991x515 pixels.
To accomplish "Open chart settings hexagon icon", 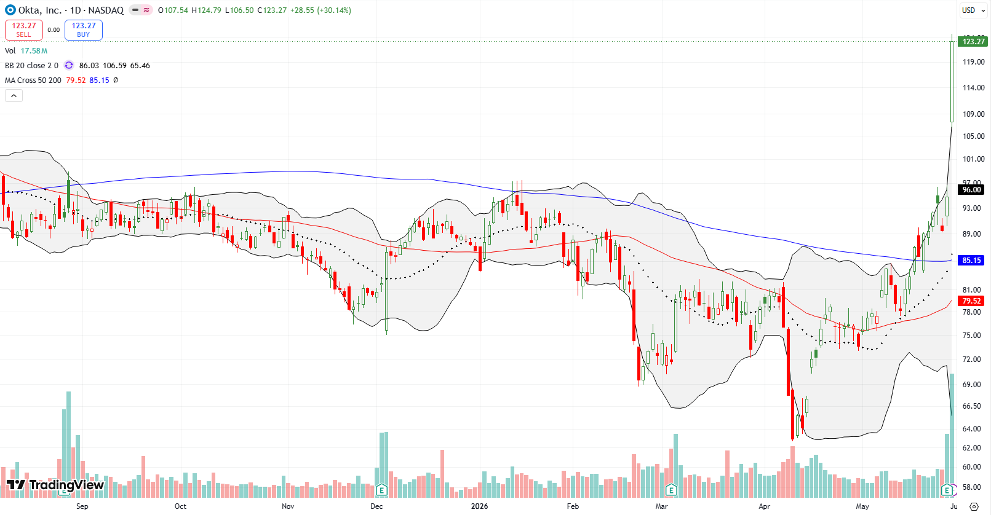I will [974, 506].
